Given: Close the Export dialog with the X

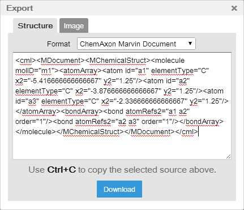Looking at the screenshot, I should tap(234, 8).
